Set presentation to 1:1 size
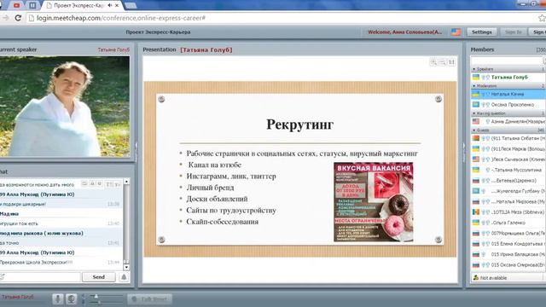The width and height of the screenshot is (546, 307). click(451, 62)
